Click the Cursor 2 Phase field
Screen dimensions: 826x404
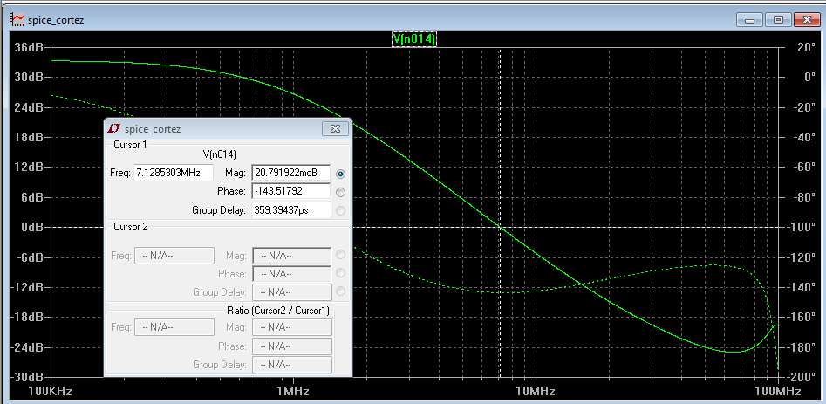[x=292, y=274]
